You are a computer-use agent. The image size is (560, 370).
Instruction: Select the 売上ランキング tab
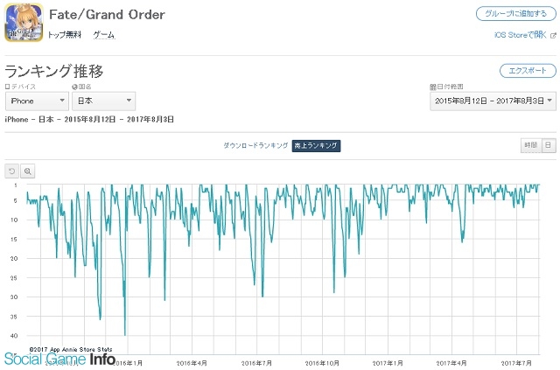[316, 146]
